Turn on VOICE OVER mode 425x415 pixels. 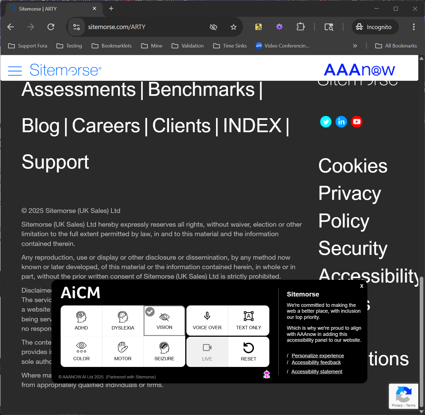pyautogui.click(x=207, y=321)
